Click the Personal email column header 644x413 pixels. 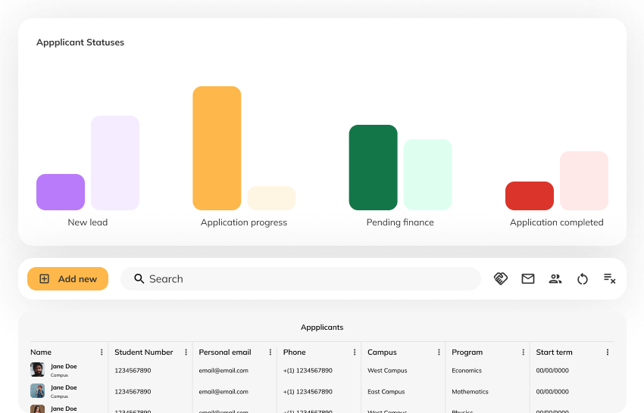[225, 352]
